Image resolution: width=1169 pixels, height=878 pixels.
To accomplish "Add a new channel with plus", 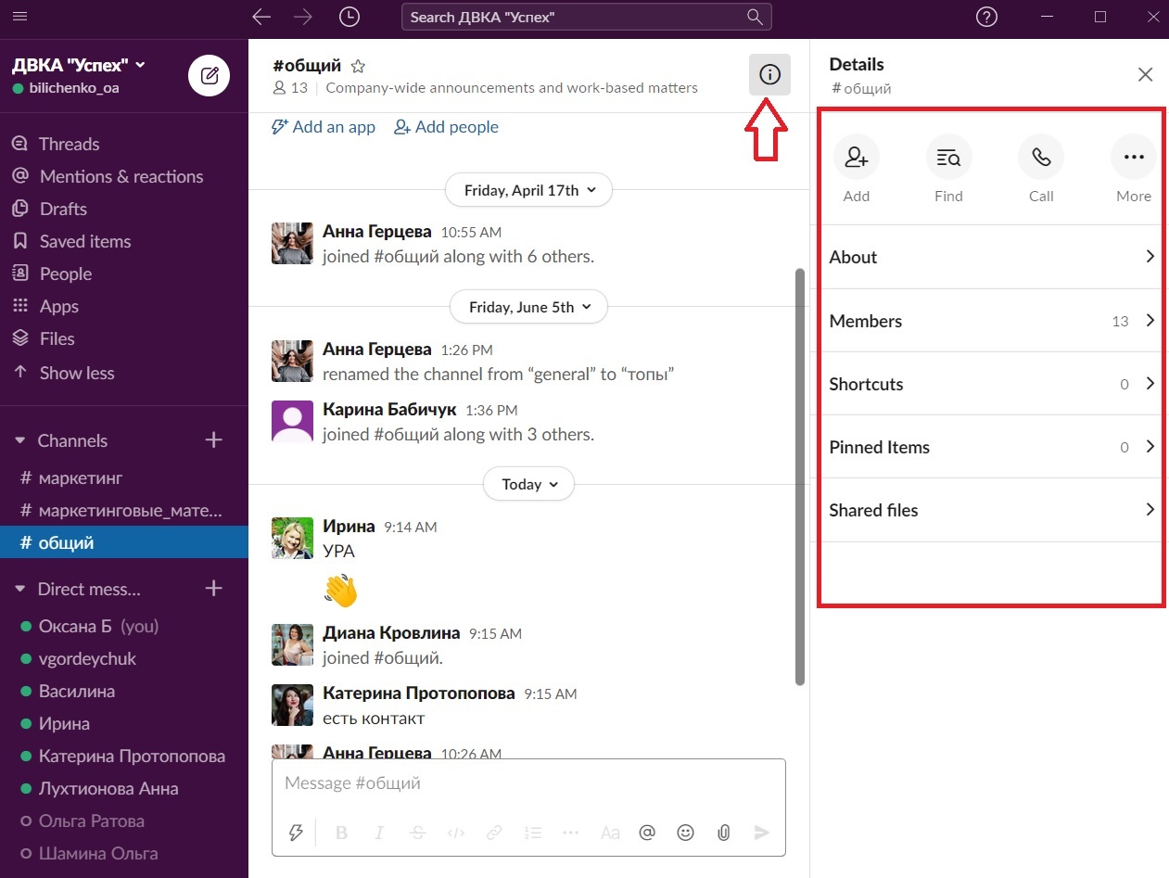I will point(214,440).
